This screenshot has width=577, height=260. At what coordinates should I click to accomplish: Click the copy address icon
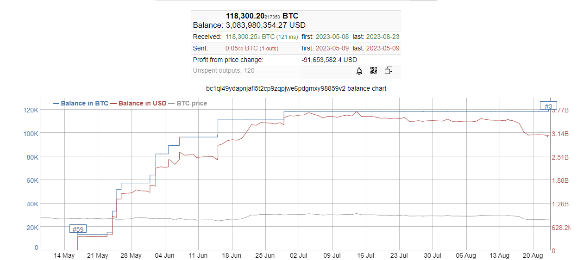(389, 71)
